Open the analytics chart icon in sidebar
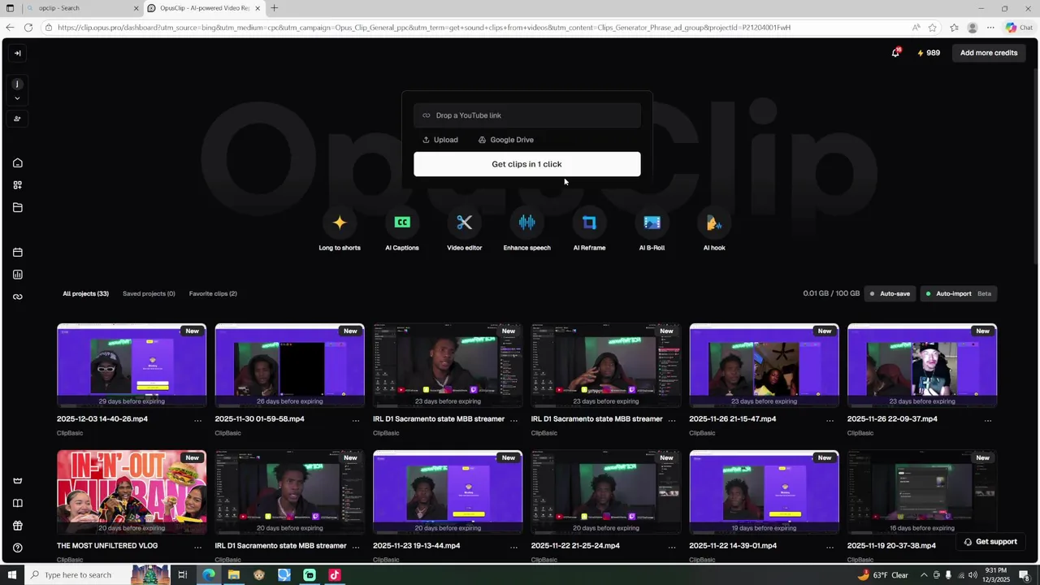 point(17,275)
